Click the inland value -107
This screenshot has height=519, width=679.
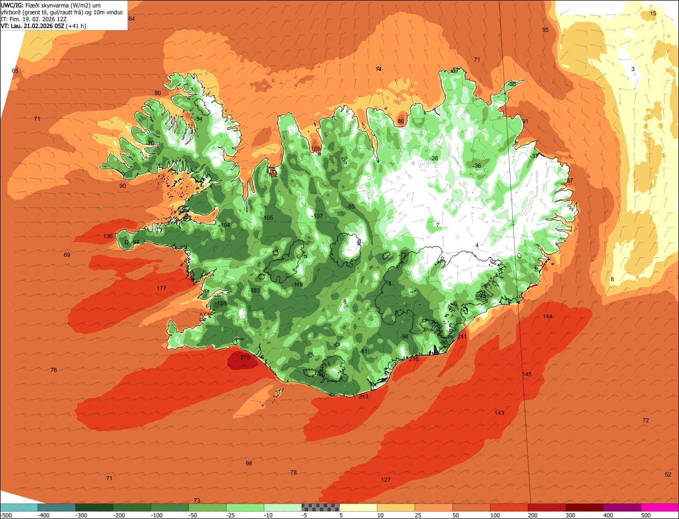[x=317, y=216]
